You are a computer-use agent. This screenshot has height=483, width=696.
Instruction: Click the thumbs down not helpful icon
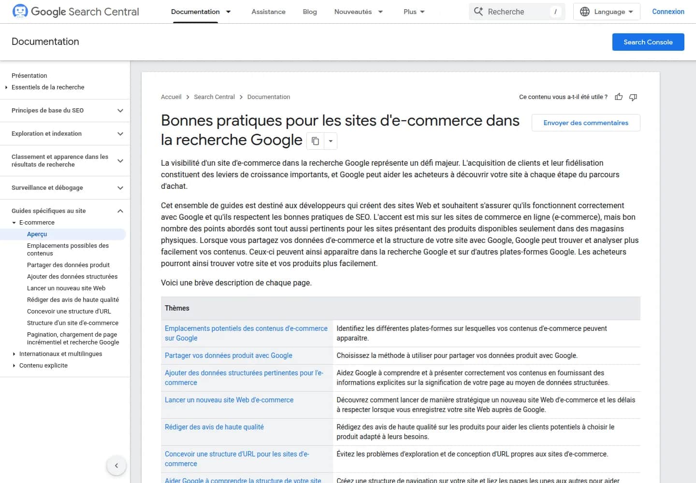click(x=633, y=97)
